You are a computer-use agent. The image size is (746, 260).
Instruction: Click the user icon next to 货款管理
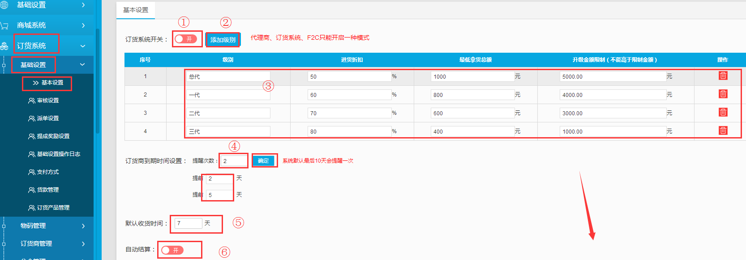[x=31, y=190]
